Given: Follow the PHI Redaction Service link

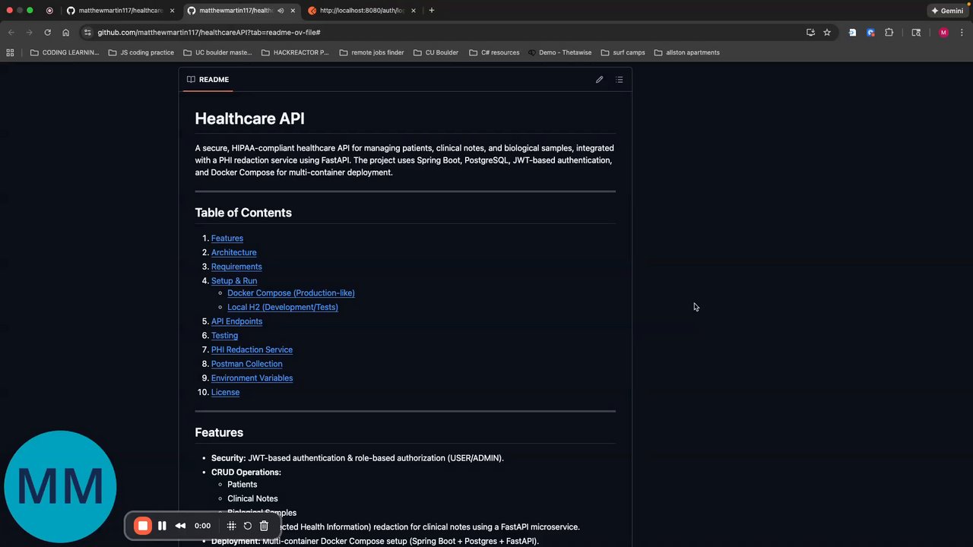Looking at the screenshot, I should (x=252, y=349).
